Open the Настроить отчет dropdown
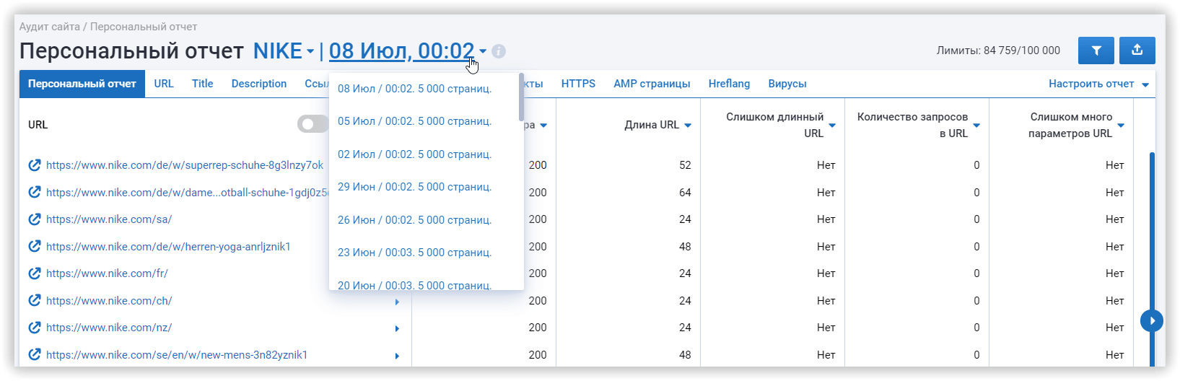Viewport: 1180px width, 381px height. click(x=1098, y=84)
